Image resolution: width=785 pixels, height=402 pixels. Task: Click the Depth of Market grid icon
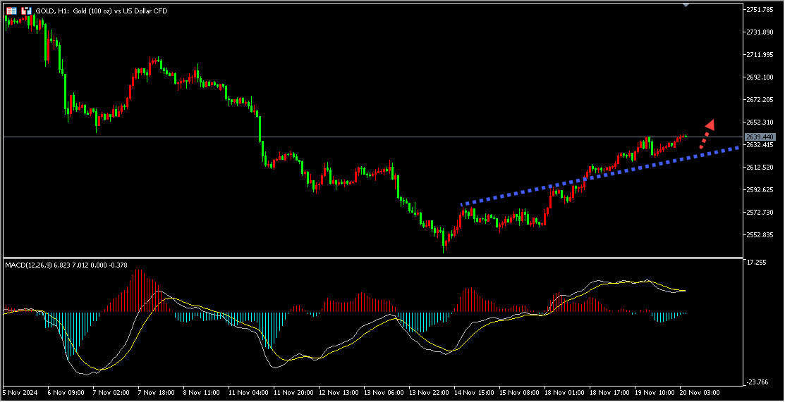tap(11, 11)
